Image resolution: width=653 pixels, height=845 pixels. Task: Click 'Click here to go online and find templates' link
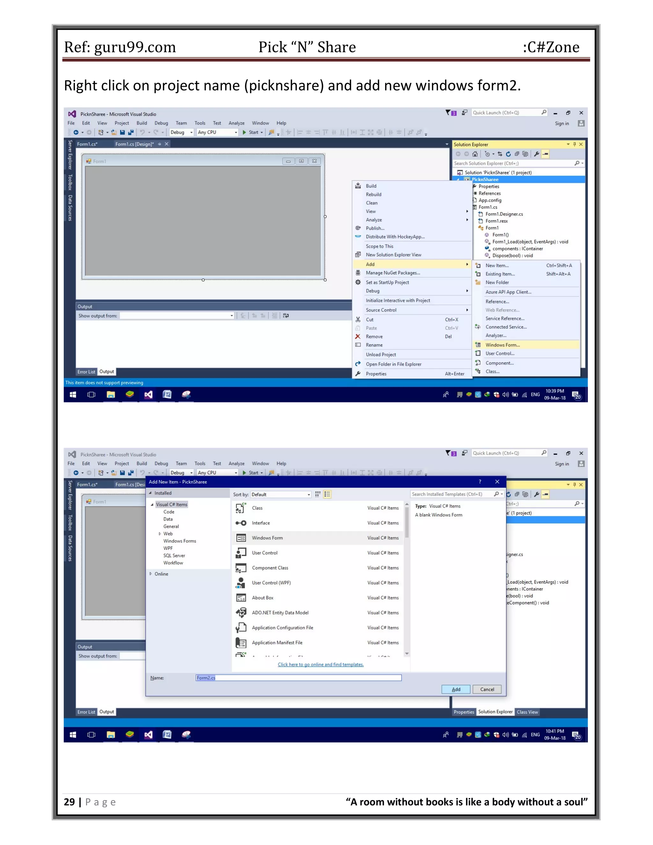coord(321,665)
